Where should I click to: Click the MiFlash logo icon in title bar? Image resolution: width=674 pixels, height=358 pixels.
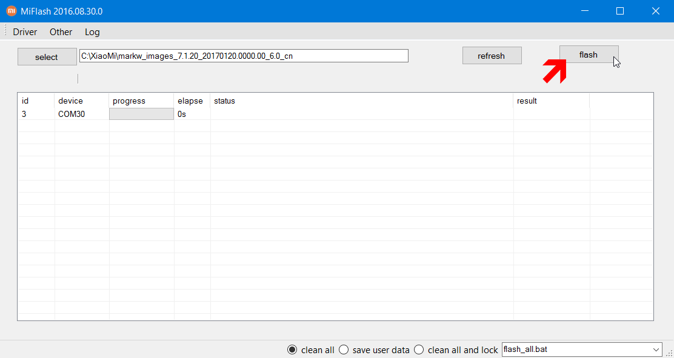tap(12, 11)
